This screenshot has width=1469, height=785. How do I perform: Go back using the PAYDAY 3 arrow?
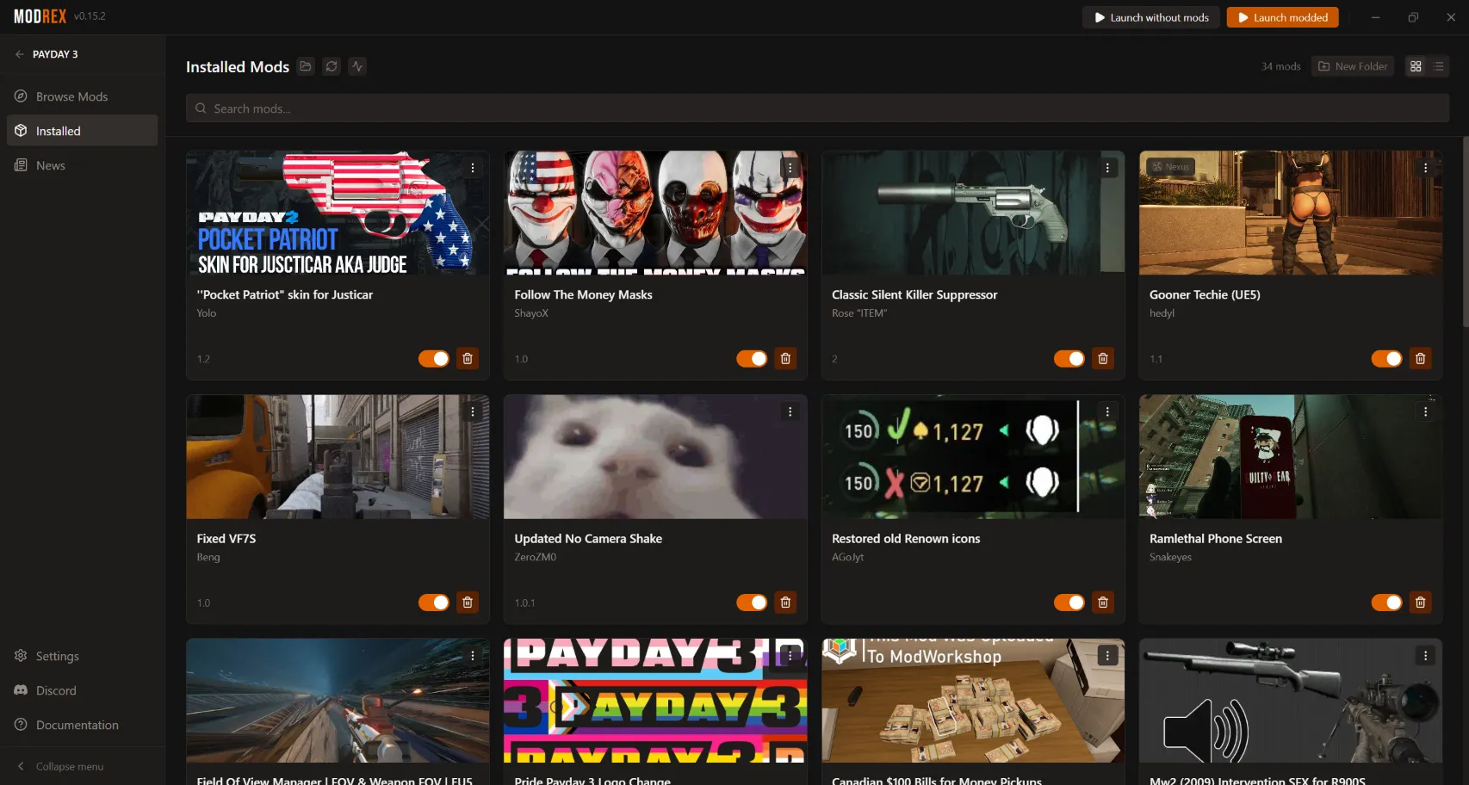(x=20, y=54)
